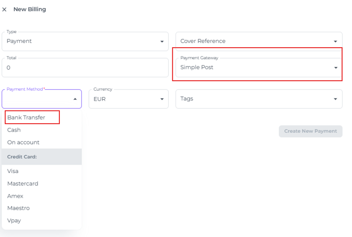Click the Currency field arrow icon
Image resolution: width=352 pixels, height=237 pixels.
161,99
